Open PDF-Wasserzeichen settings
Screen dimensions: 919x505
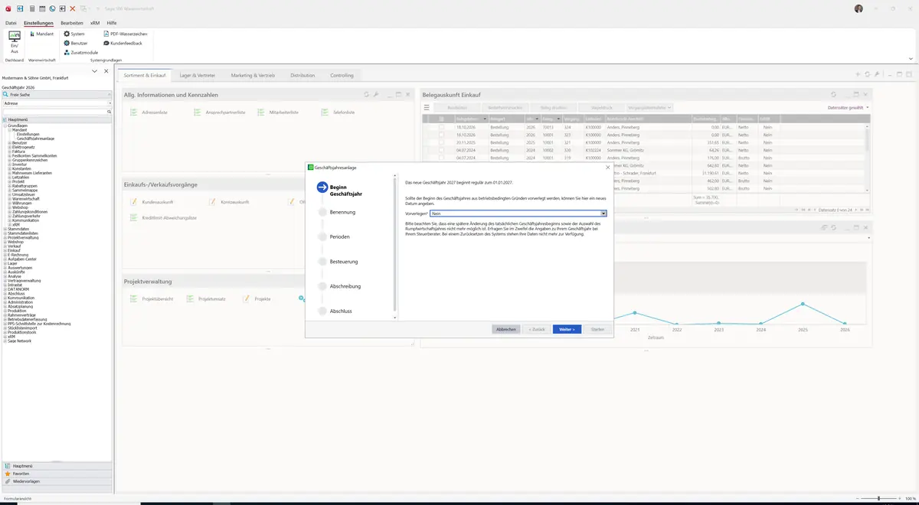coord(126,34)
